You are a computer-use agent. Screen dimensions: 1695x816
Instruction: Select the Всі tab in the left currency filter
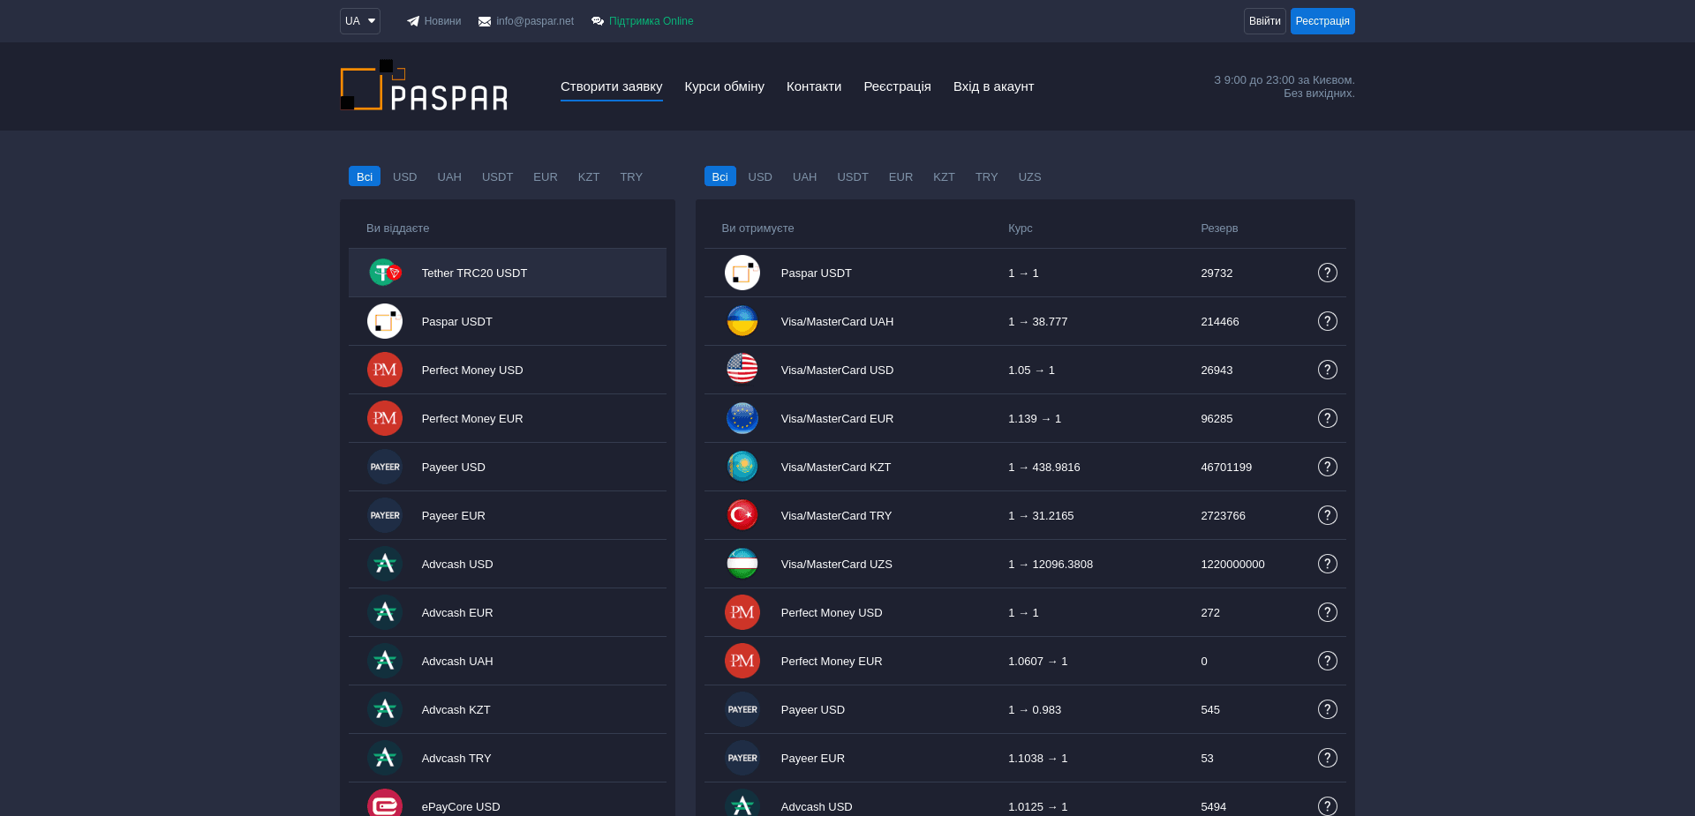tap(365, 176)
